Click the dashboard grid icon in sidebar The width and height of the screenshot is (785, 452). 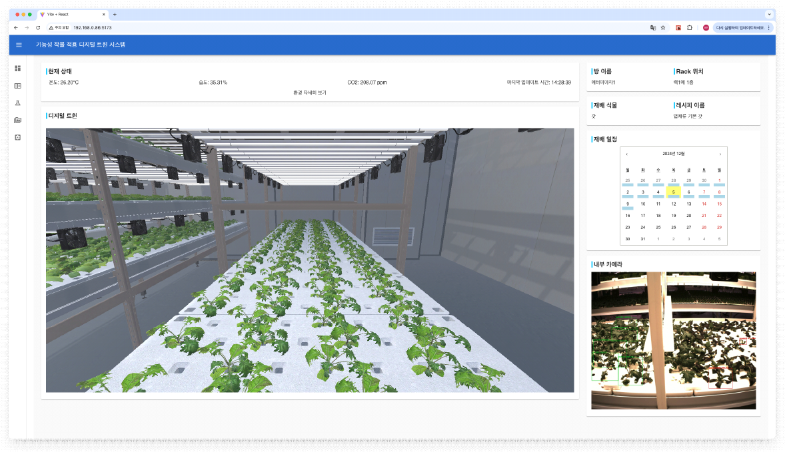(x=18, y=68)
